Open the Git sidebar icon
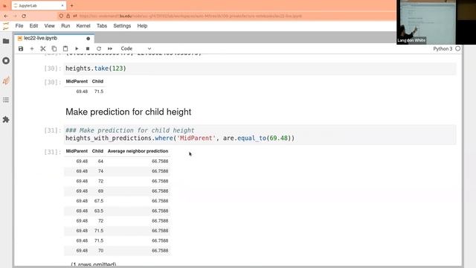 click(x=6, y=80)
